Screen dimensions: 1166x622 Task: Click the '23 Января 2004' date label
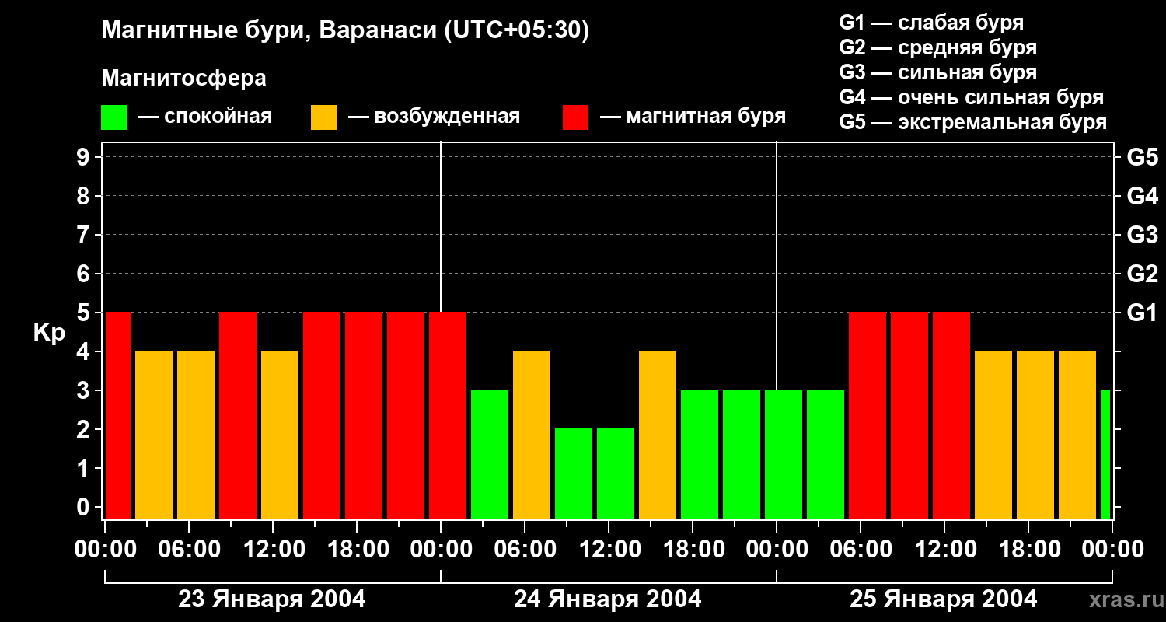pos(272,599)
